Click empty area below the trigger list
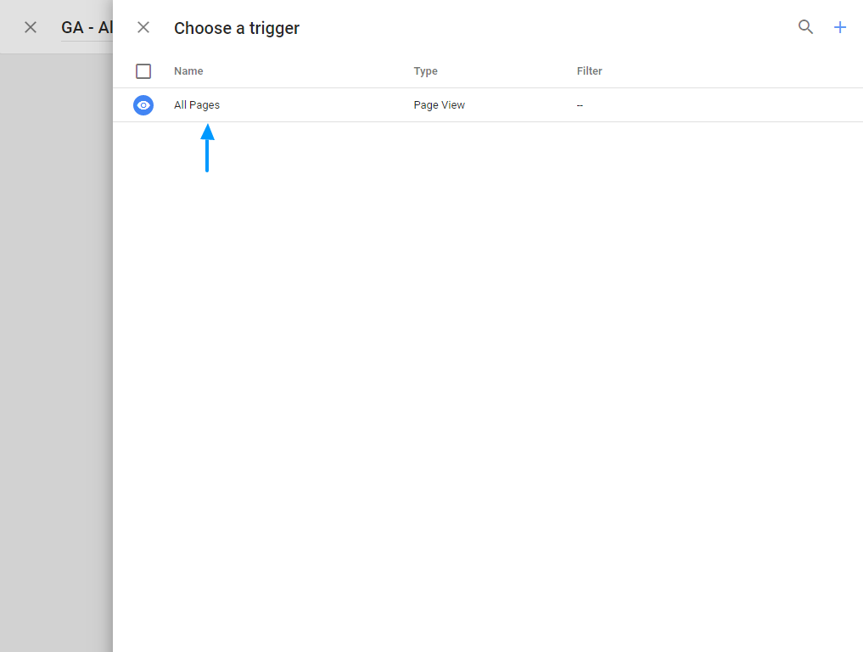Screen dimensions: 863x652 488,382
